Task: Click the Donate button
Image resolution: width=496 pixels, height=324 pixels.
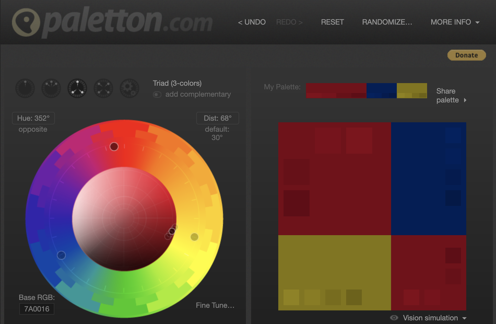Action: coord(467,55)
